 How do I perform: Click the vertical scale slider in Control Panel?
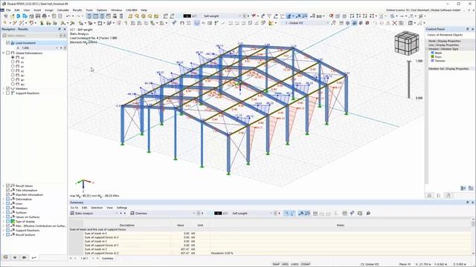tap(409, 79)
